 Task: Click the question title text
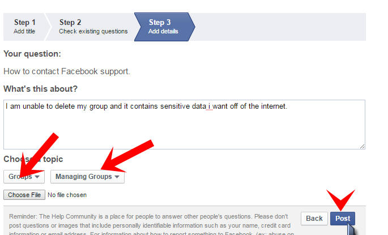[x=67, y=71]
